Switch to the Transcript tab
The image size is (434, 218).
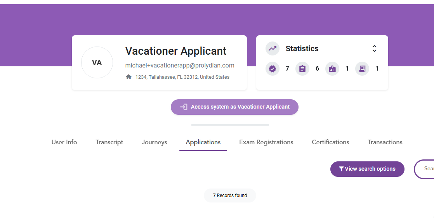[109, 142]
